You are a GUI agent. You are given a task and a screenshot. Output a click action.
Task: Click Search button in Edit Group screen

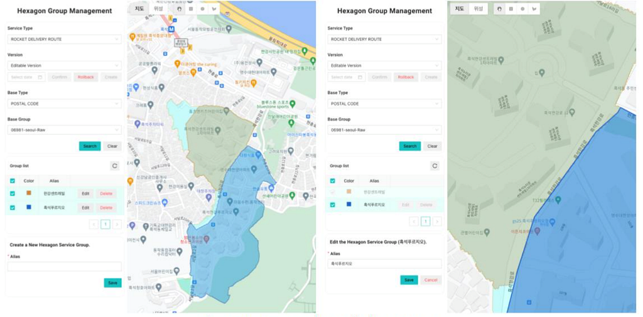tap(410, 146)
